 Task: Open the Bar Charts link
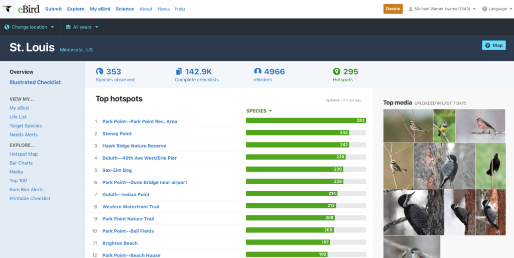pyautogui.click(x=21, y=163)
